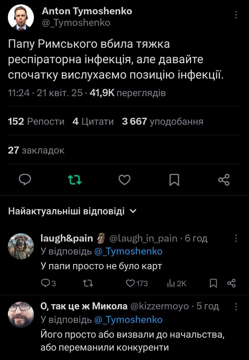Open options menu for laugh&pain reply
The image size is (249, 360).
(x=236, y=238)
